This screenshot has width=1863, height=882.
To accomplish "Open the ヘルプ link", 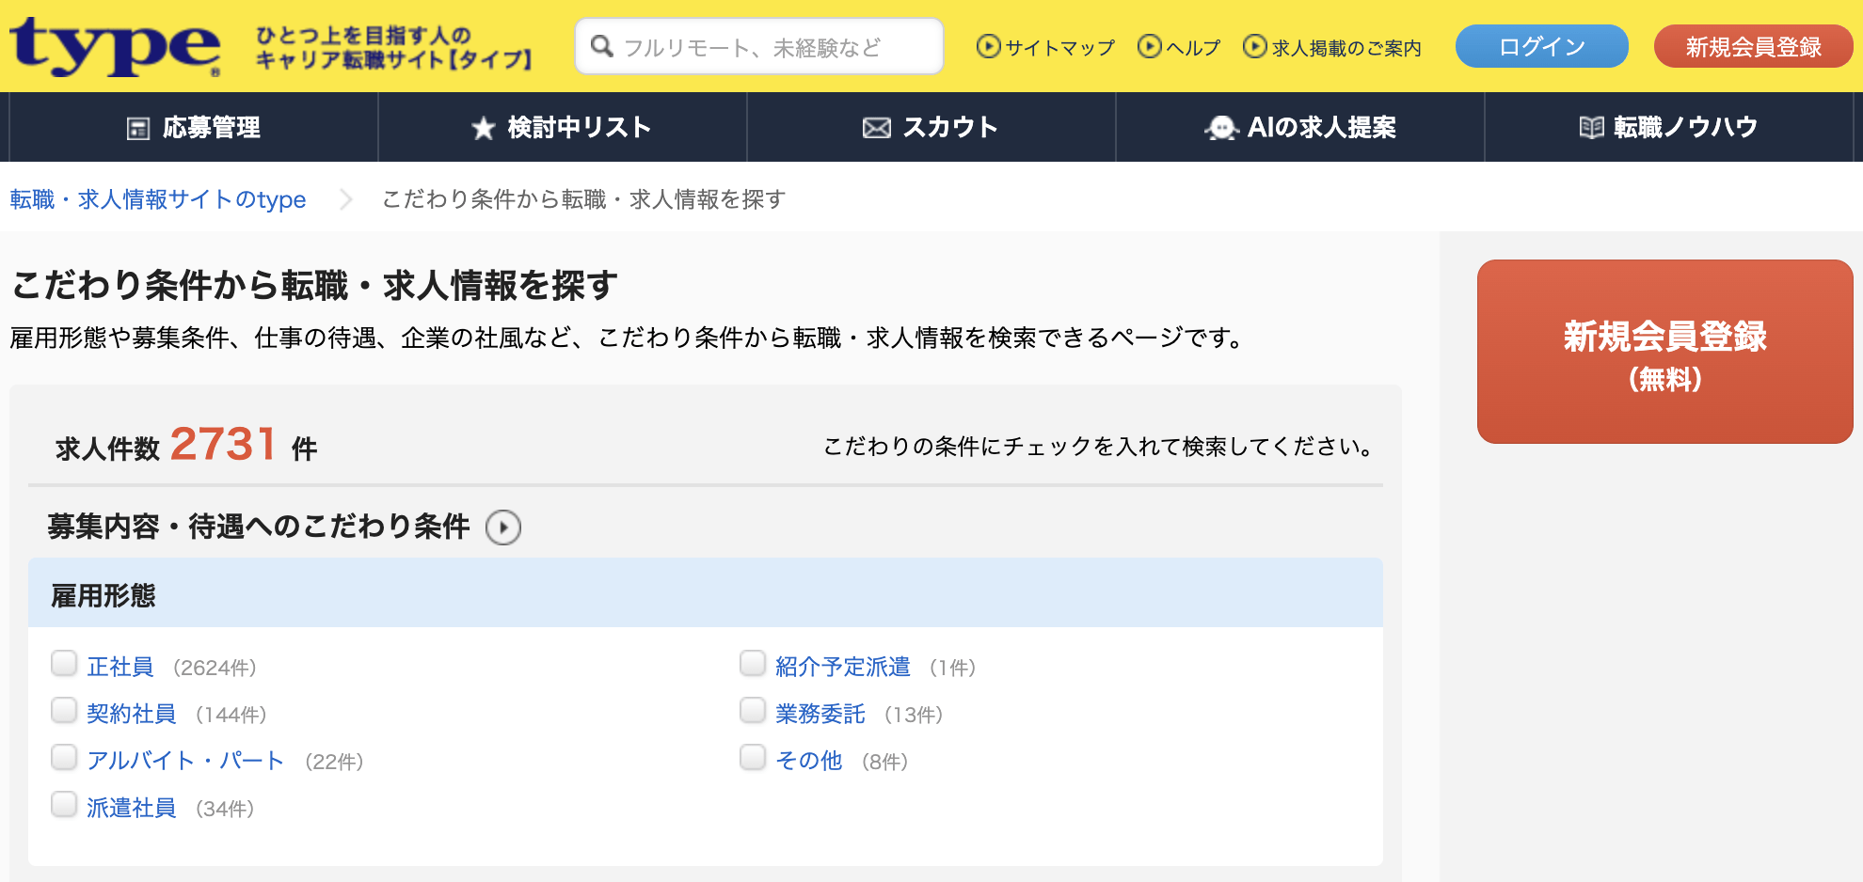I will point(1193,47).
